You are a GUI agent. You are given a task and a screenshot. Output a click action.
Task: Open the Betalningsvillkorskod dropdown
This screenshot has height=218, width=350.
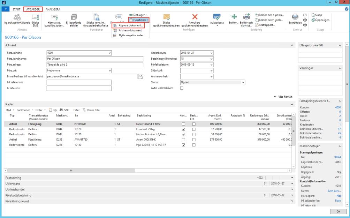point(211,59)
